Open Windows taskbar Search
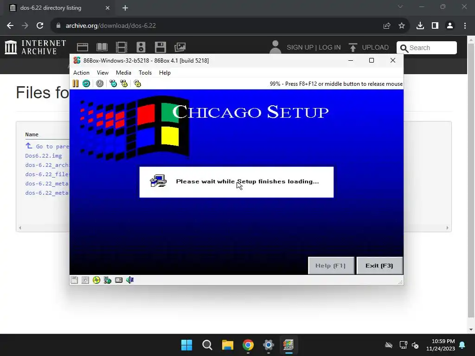 click(x=207, y=345)
